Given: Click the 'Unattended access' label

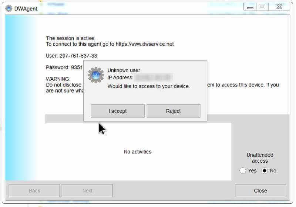Looking at the screenshot, I should (x=260, y=158).
